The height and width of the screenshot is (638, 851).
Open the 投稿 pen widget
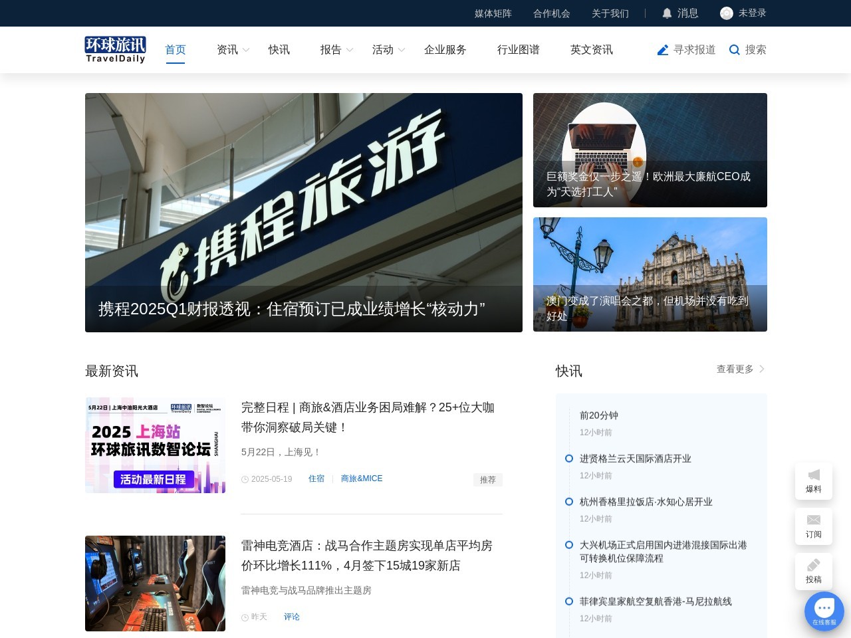(814, 572)
